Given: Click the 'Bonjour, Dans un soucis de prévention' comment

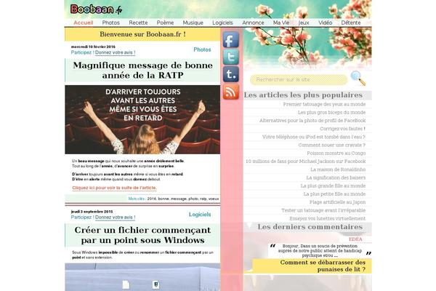Looking at the screenshot, I should click(320, 250).
